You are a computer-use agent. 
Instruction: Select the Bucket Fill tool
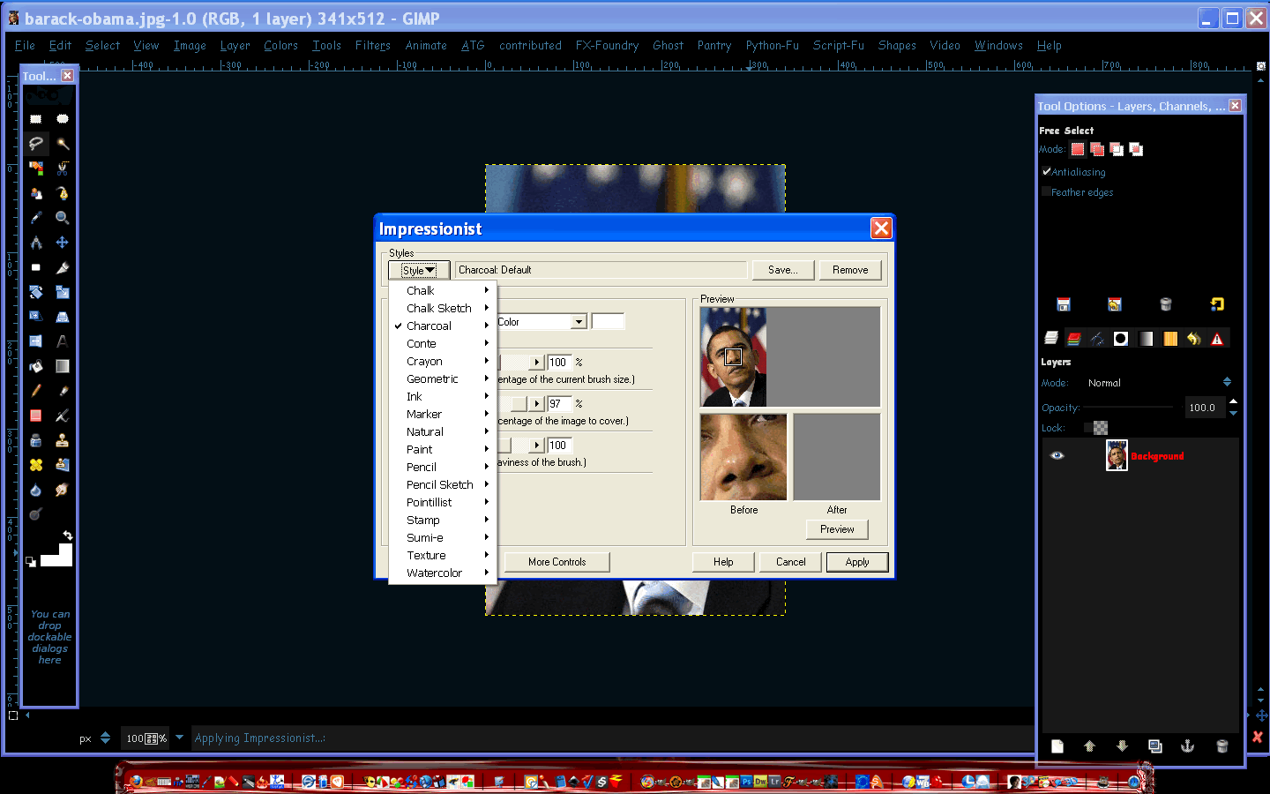click(36, 365)
